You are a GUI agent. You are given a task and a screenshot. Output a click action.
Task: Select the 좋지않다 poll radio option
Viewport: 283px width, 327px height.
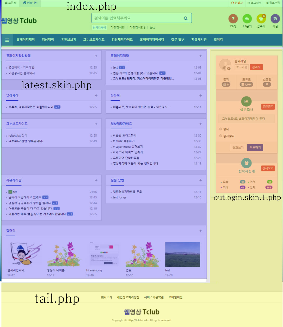point(221,136)
